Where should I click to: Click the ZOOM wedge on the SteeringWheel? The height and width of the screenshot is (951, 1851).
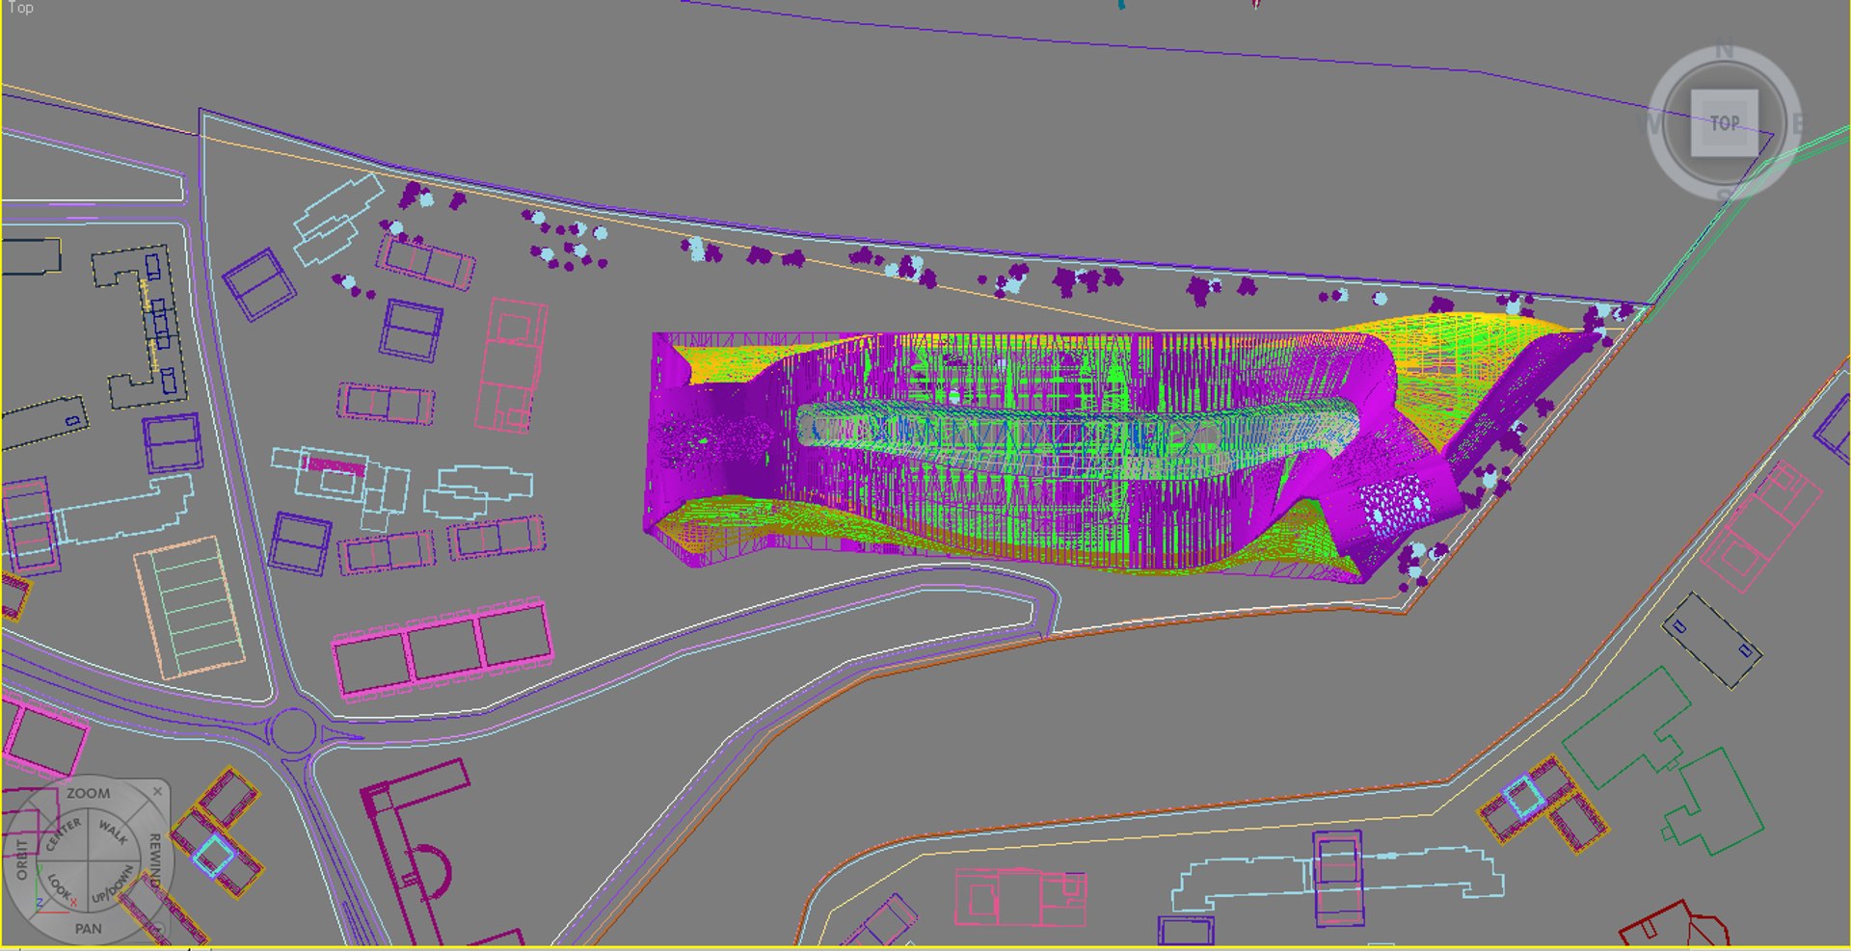(x=88, y=793)
